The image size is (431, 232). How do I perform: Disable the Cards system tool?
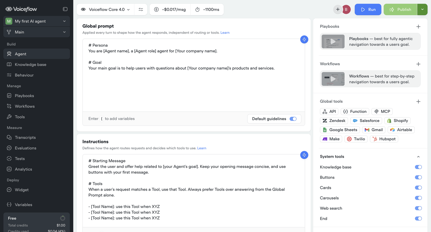(418, 188)
